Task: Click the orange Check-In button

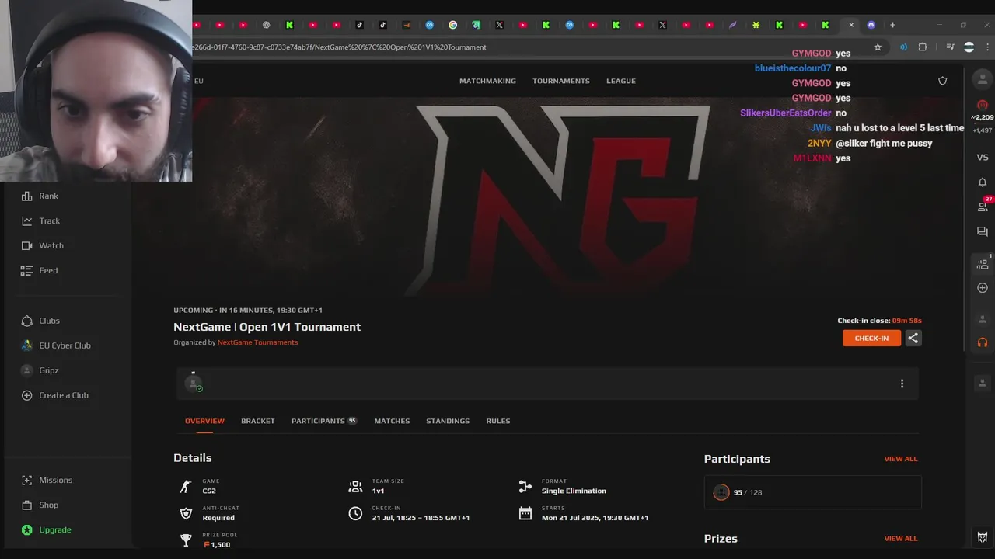Action: [x=871, y=338]
